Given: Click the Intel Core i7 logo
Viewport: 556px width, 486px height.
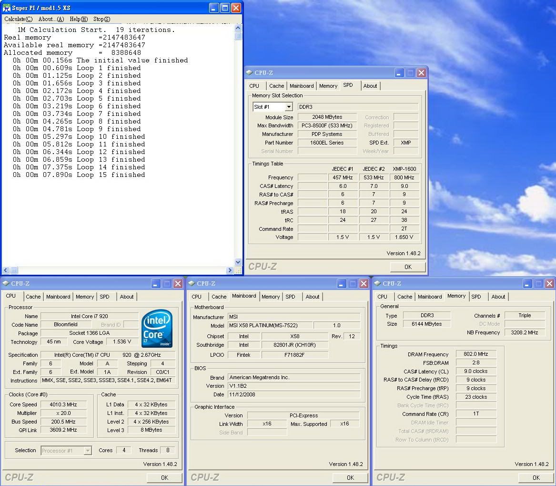Looking at the screenshot, I should click(157, 329).
